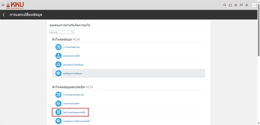Click inside the task search field
Image resolution: width=260 pixels, height=125 pixels.
(60, 32)
